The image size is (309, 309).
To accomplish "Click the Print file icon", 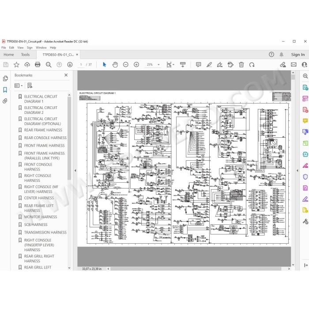I will (38, 64).
